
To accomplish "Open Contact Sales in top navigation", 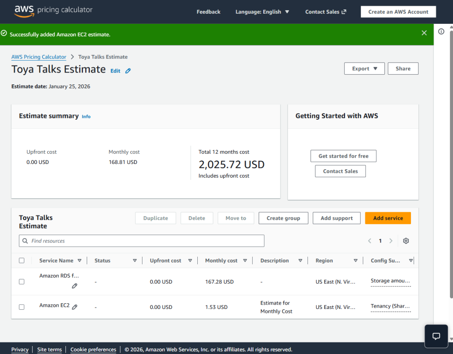I will (x=326, y=12).
